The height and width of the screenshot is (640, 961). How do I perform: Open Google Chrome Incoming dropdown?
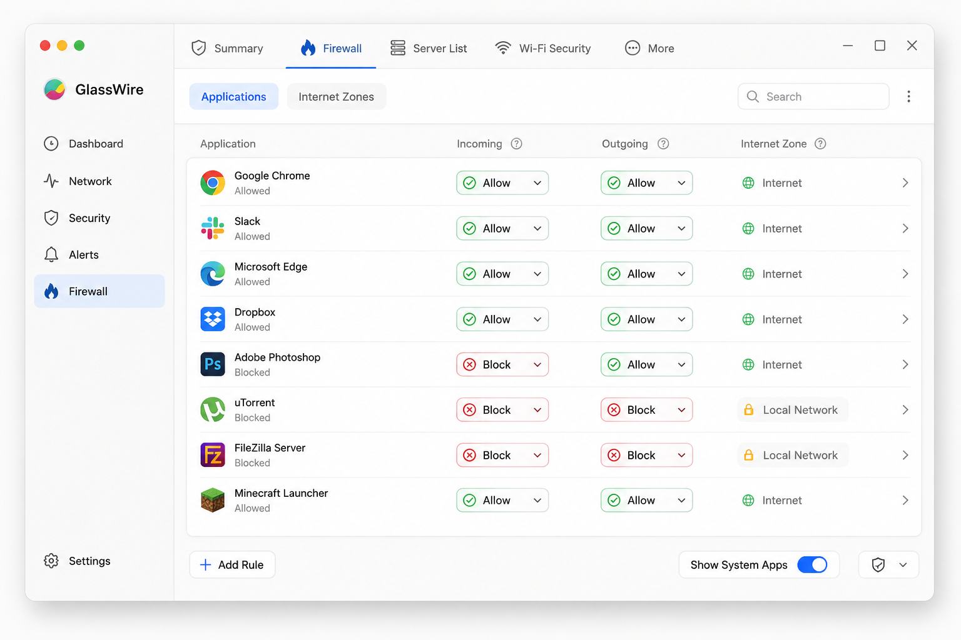pyautogui.click(x=502, y=183)
